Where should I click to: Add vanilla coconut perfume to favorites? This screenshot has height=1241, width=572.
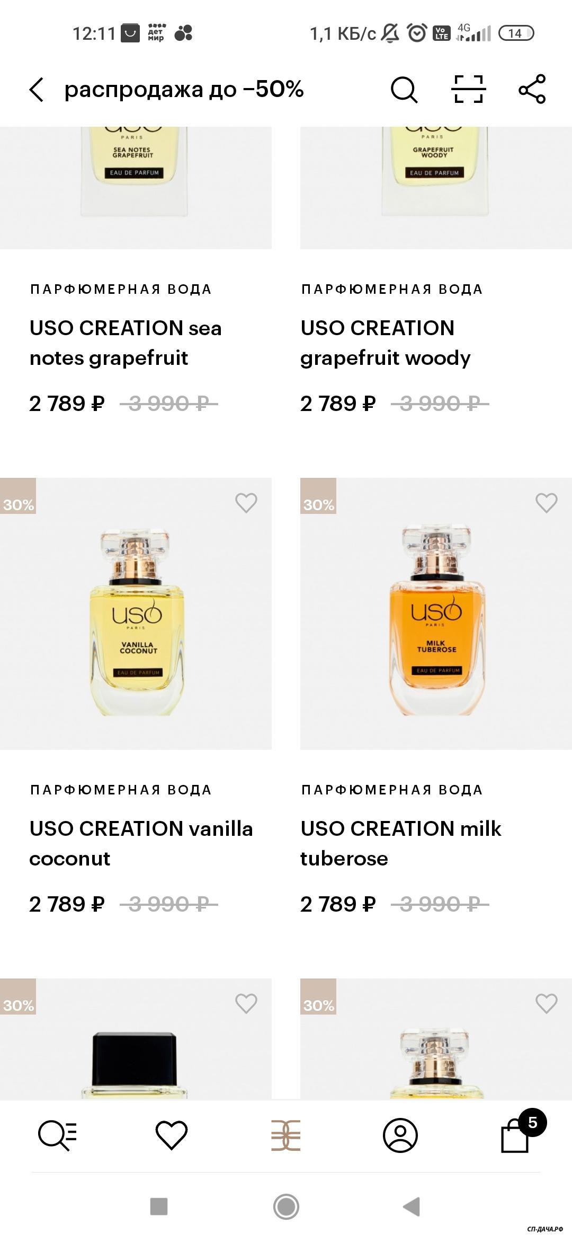click(246, 502)
